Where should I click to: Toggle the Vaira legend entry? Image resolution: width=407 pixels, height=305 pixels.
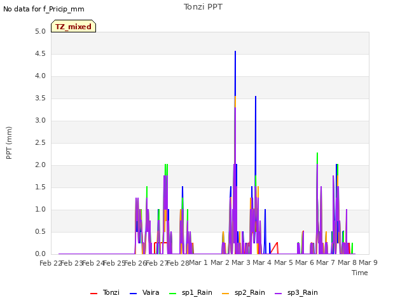[144, 292]
